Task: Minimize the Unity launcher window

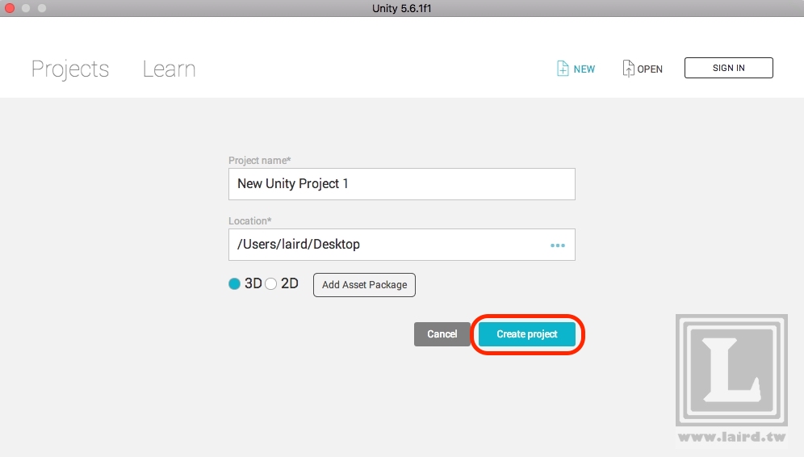Action: [x=26, y=7]
